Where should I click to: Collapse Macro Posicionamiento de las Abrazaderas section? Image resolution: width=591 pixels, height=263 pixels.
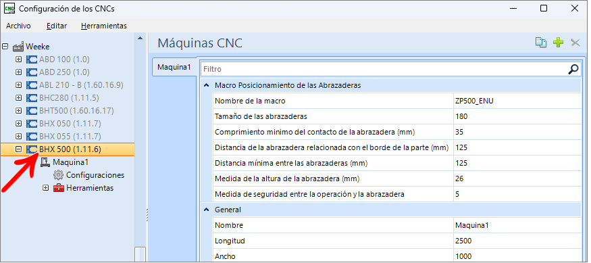pyautogui.click(x=206, y=86)
